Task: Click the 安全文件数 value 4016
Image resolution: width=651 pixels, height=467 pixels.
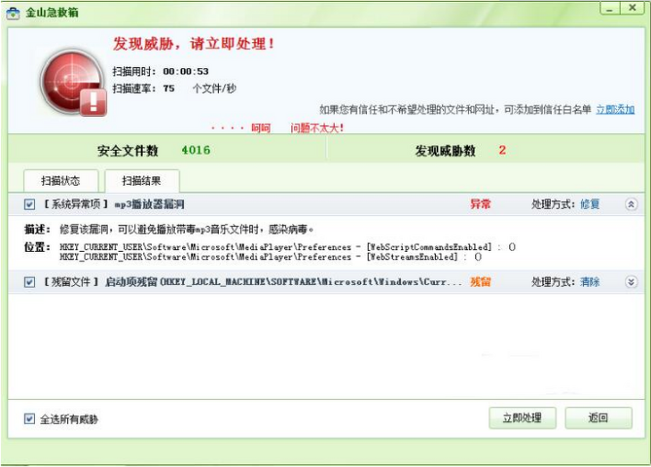Action: pos(196,150)
